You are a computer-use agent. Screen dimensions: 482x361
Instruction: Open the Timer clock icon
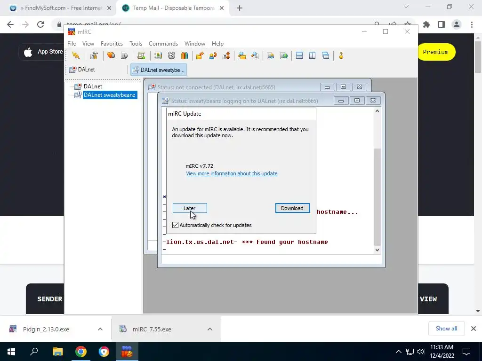click(x=171, y=55)
